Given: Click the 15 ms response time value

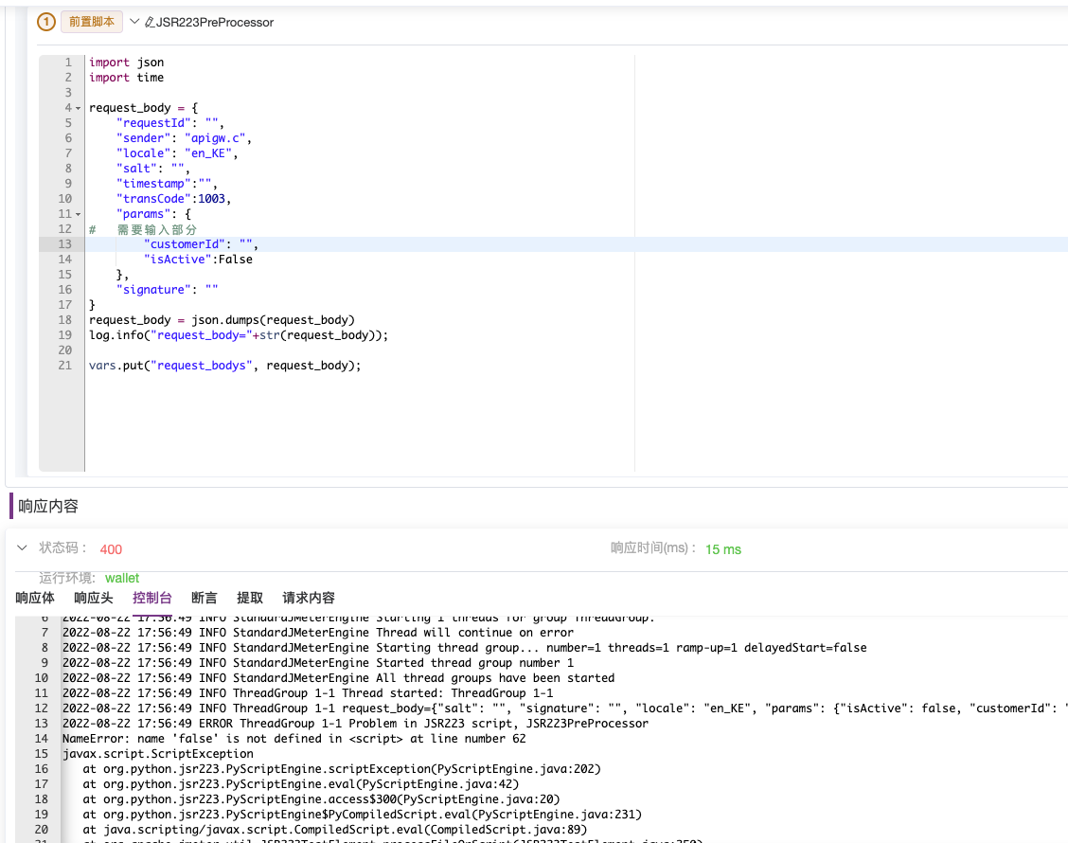Looking at the screenshot, I should 722,549.
